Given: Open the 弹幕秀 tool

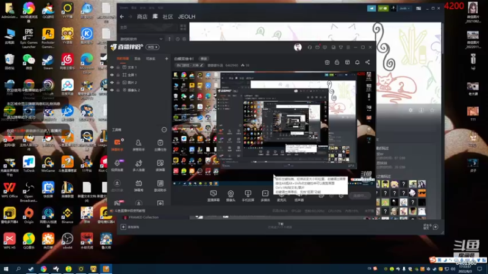Looking at the screenshot, I should 138,186.
